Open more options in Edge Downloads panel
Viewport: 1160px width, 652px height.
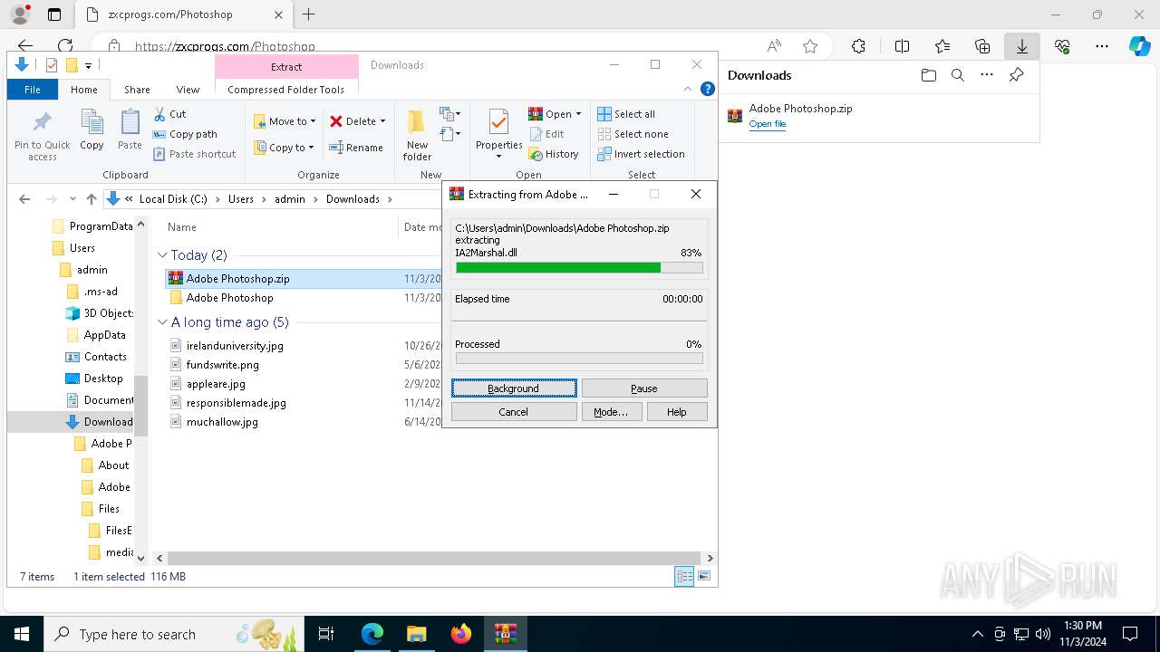tap(987, 75)
